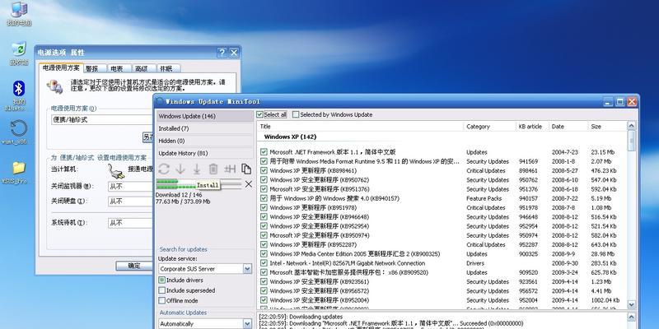Image resolution: width=659 pixels, height=329 pixels.
Task: Check Selected by Windows Update
Action: coord(296,114)
